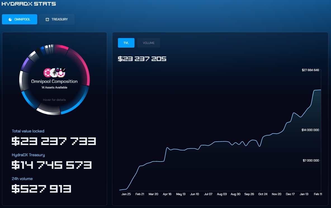Open the Omnipool stats tab

[19, 19]
